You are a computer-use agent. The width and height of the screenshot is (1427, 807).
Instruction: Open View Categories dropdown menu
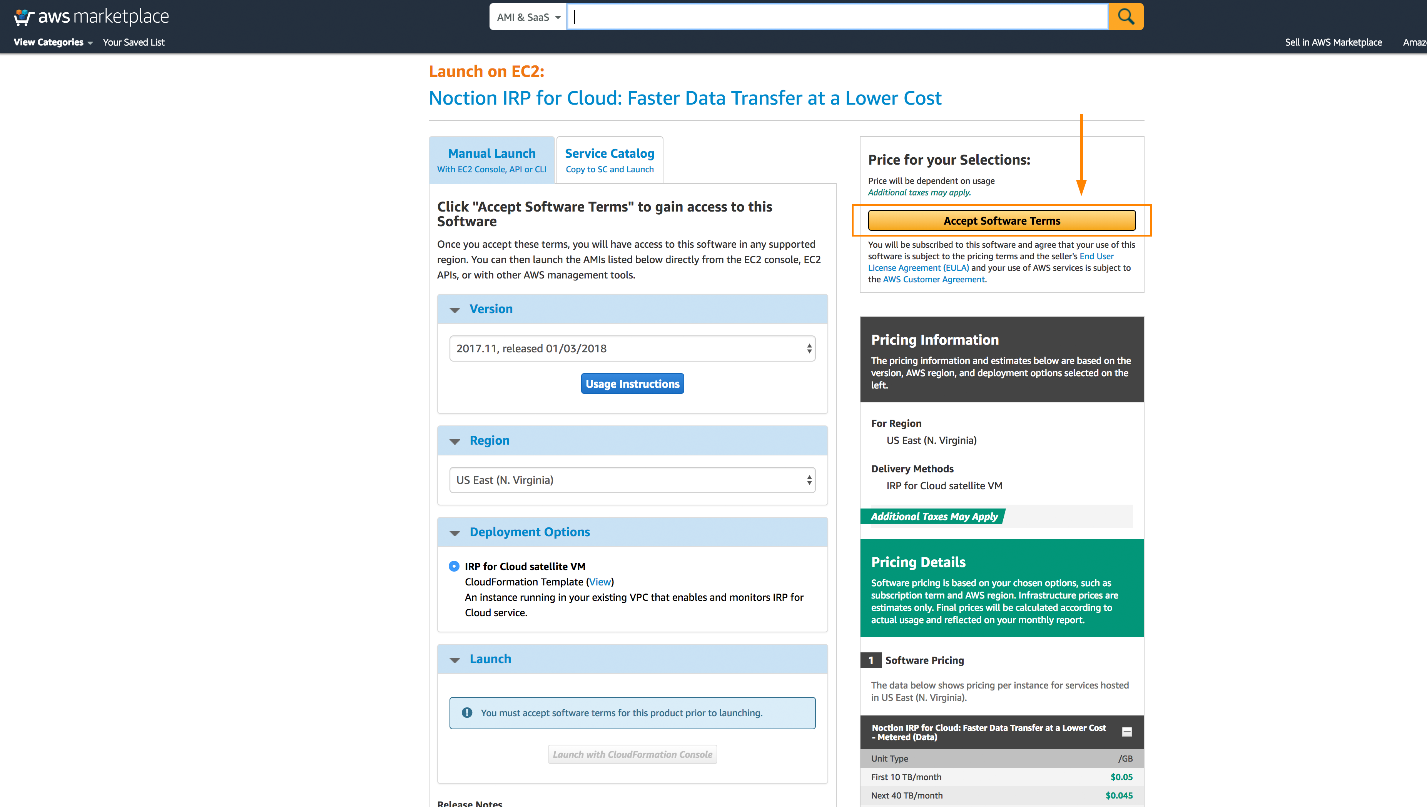(53, 42)
